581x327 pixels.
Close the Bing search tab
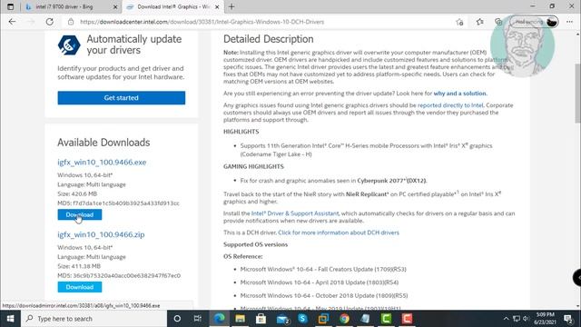[x=115, y=6]
